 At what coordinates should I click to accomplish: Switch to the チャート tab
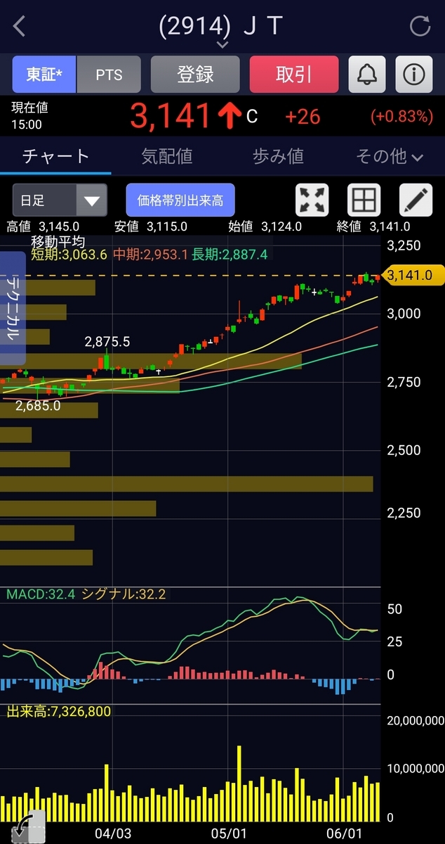click(x=55, y=155)
